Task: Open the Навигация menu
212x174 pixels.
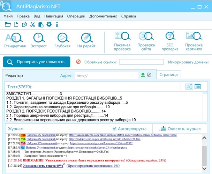Action: coord(54,16)
